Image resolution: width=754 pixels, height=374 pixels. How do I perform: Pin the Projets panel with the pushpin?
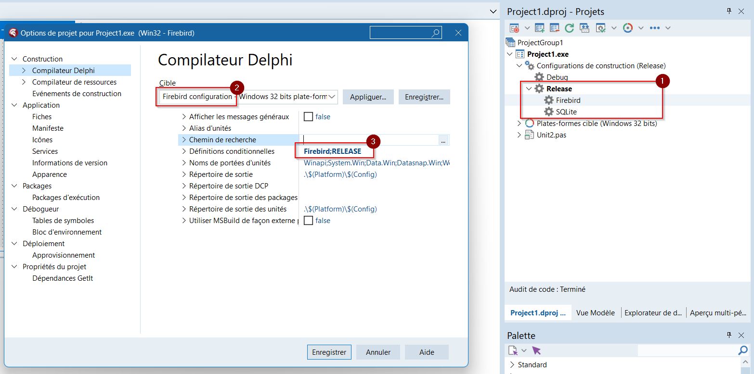coord(729,11)
